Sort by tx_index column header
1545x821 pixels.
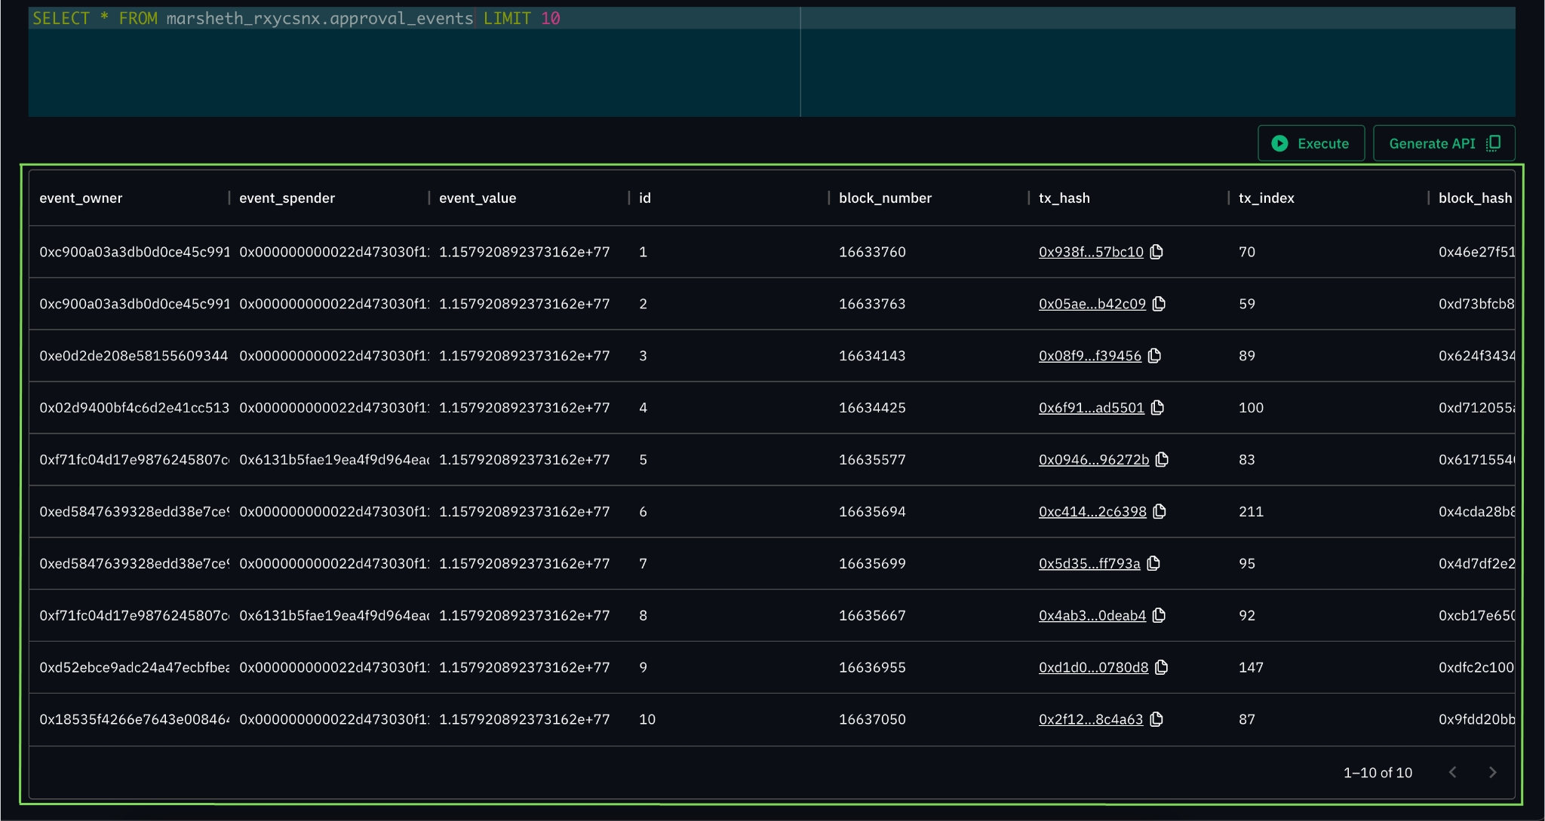[x=1266, y=198]
